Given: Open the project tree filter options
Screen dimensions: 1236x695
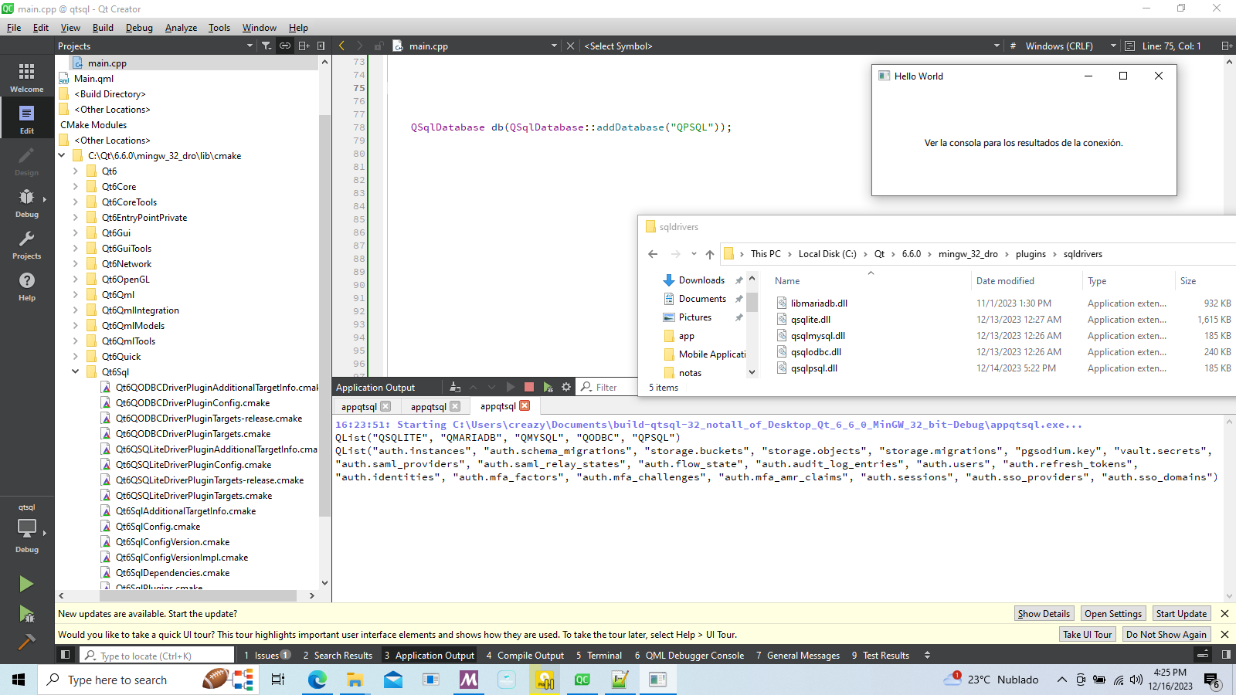Looking at the screenshot, I should [x=267, y=46].
